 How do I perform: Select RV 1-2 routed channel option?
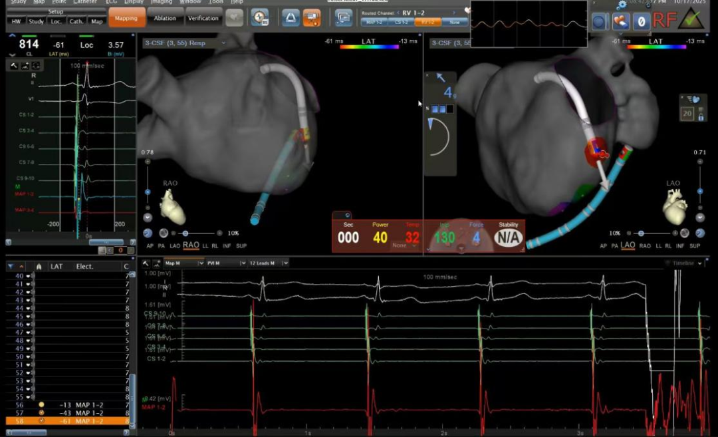[x=427, y=22]
